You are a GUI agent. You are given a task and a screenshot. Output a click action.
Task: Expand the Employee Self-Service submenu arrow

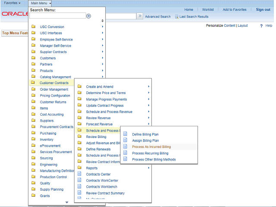pos(102,39)
